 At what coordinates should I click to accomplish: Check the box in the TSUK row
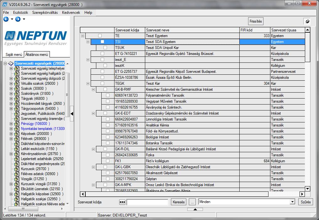click(105, 48)
